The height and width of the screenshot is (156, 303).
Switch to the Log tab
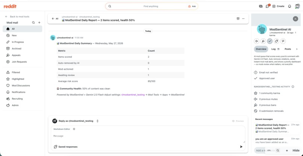click(x=275, y=49)
